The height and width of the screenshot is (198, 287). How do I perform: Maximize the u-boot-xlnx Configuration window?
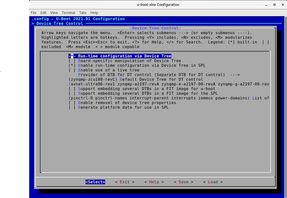coord(274,5)
